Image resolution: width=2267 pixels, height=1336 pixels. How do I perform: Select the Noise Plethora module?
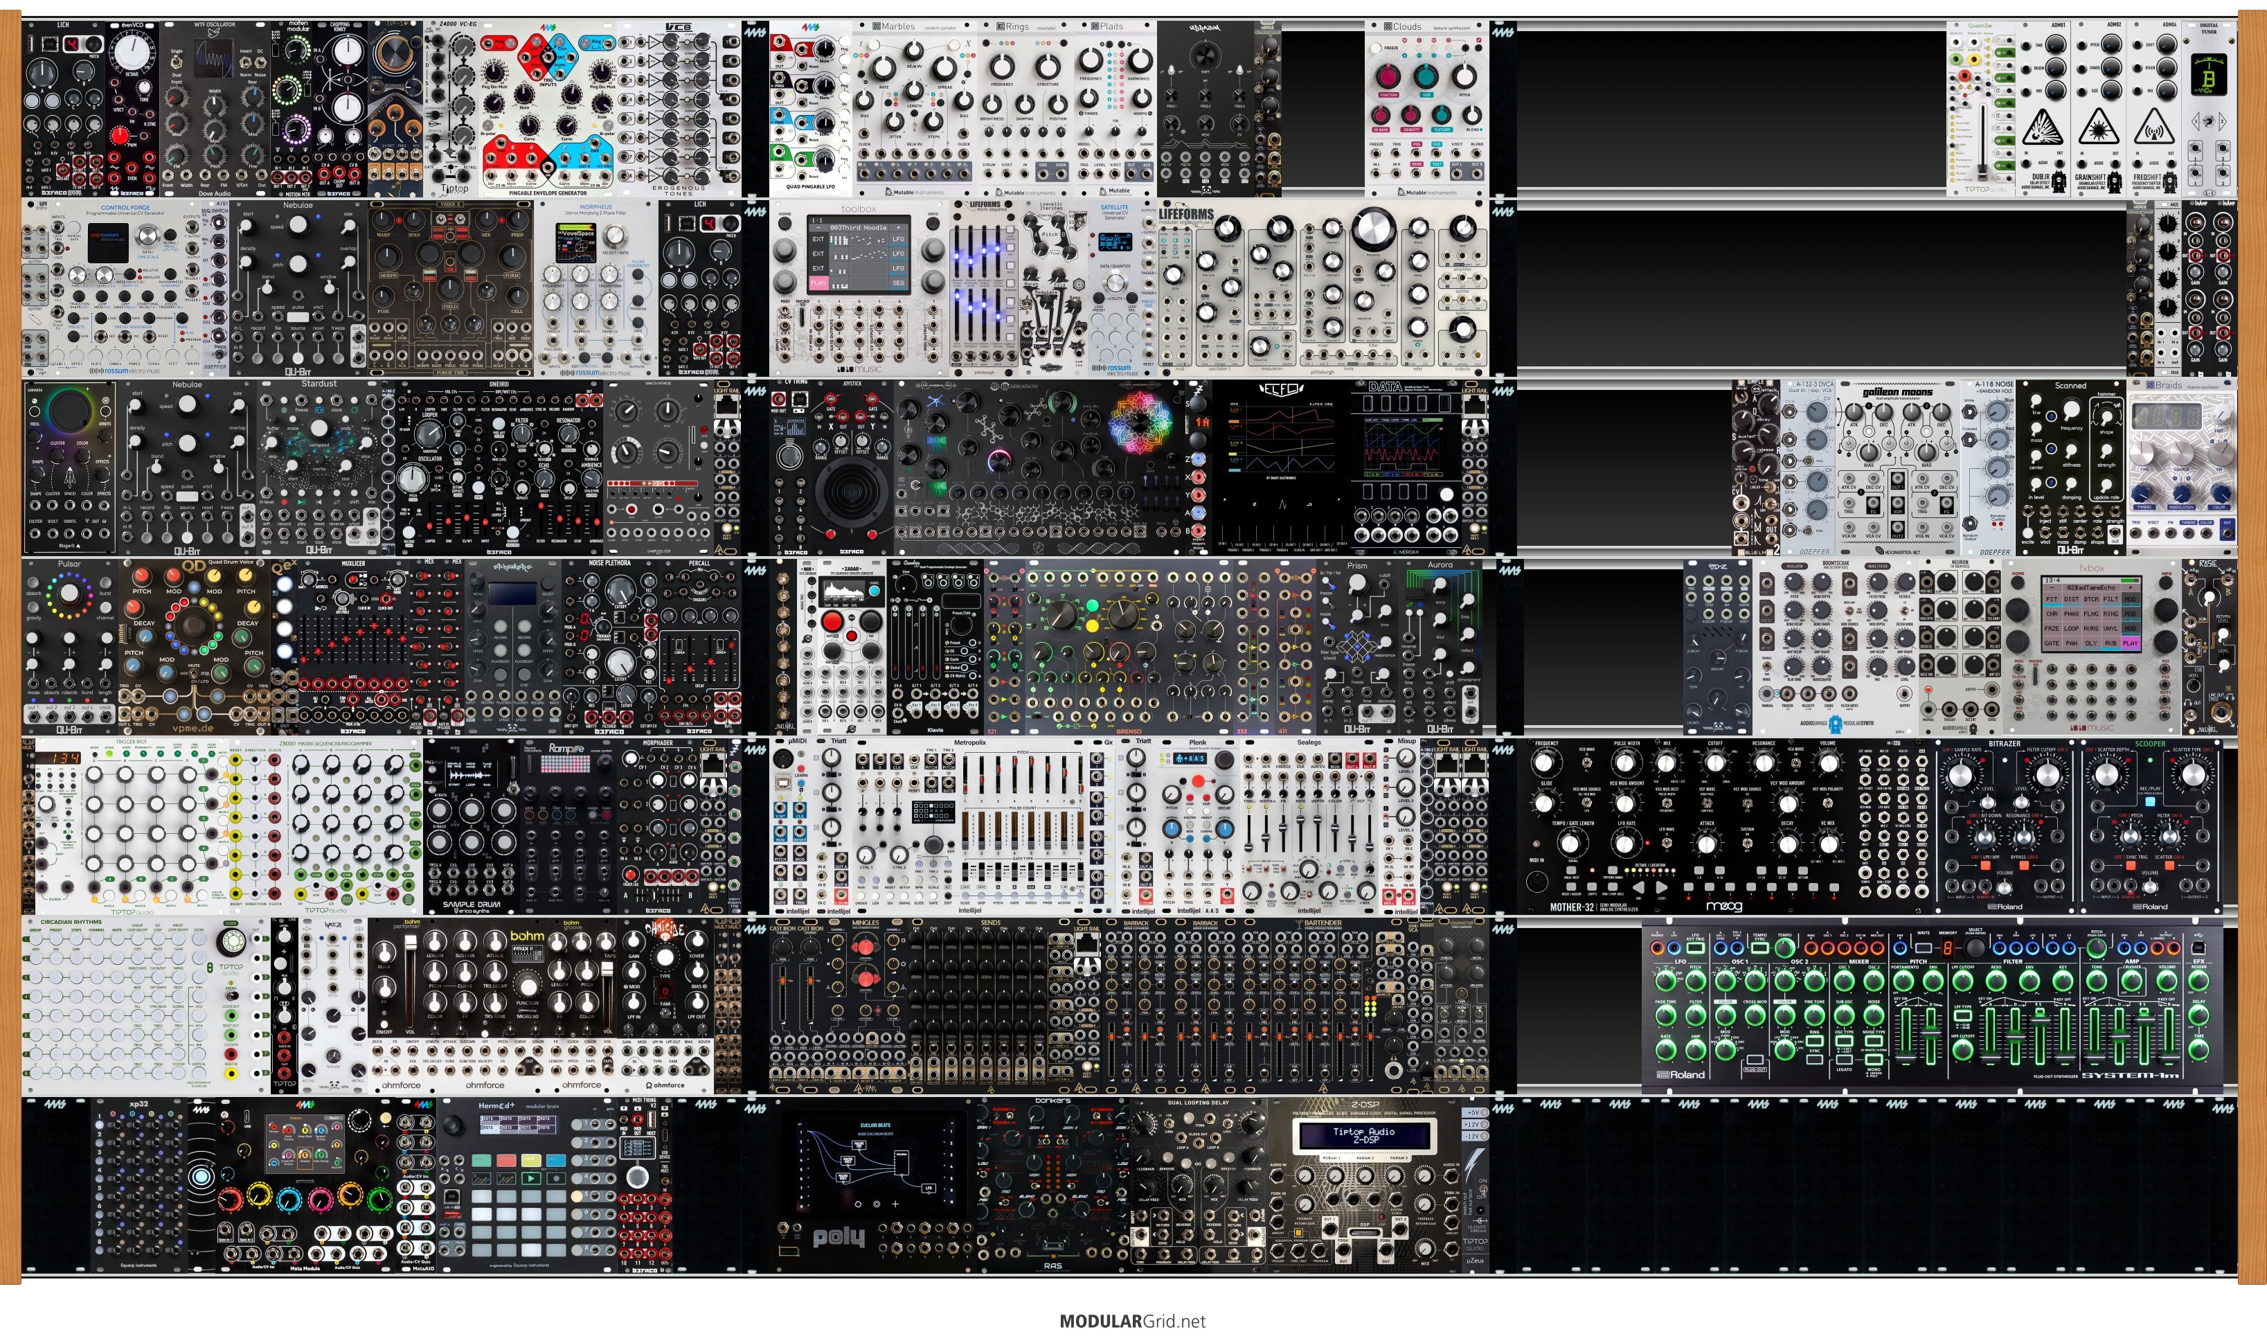[x=609, y=646]
